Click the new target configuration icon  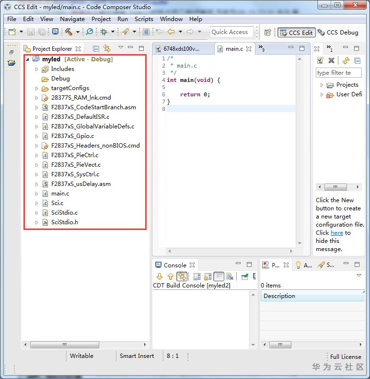[x=320, y=60]
